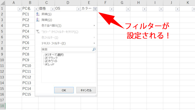Select column D header
195x110 pixels.
(68, 3)
